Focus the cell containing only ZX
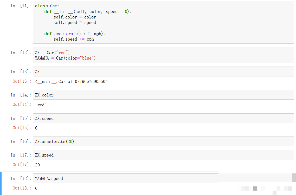Viewport: 296px width, 195px height. click(x=164, y=71)
